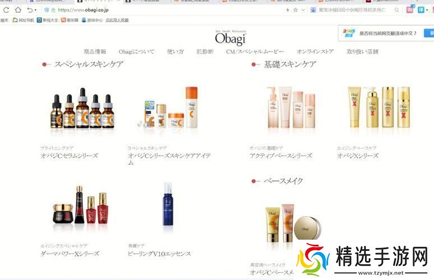Viewport: 434px width, 280px height.
Task: Click the search engine icon in search box
Action: pos(313,10)
